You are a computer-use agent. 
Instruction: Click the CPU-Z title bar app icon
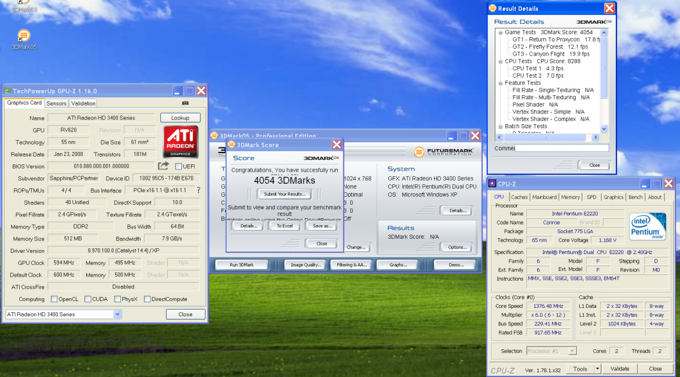click(x=492, y=184)
